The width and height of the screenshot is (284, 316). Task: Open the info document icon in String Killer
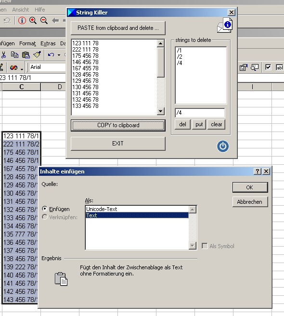coord(225,25)
